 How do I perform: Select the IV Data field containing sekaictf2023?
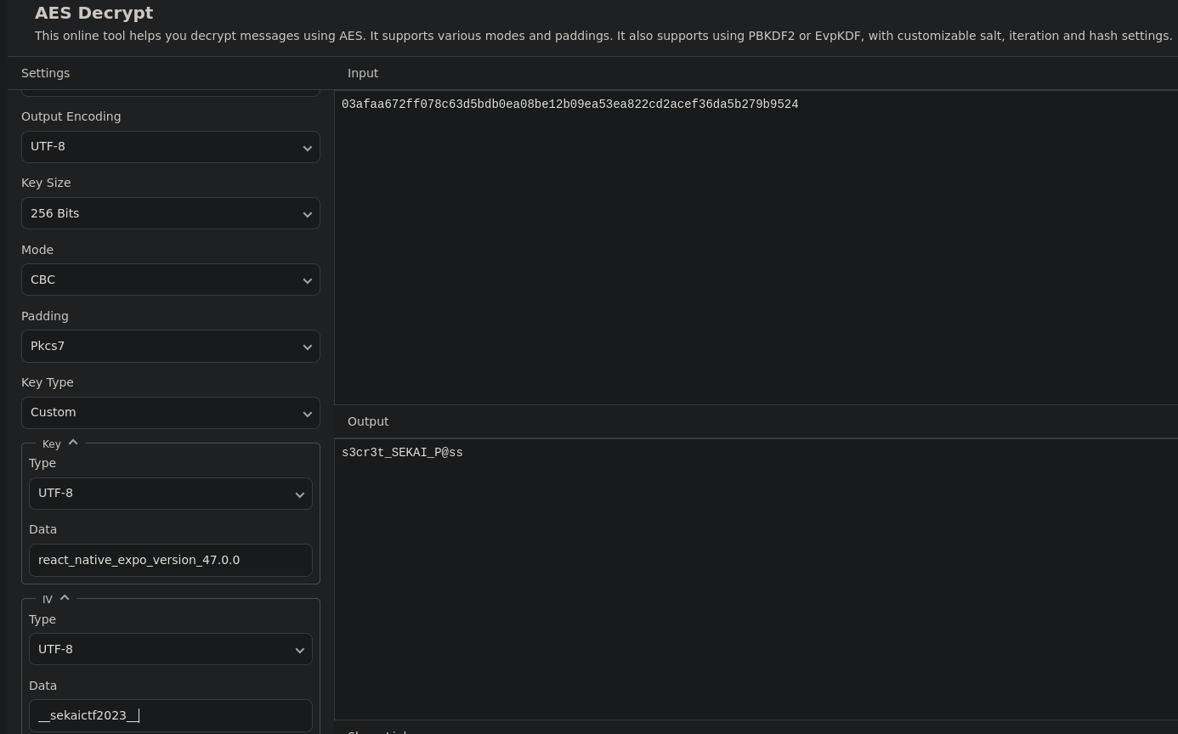(170, 715)
